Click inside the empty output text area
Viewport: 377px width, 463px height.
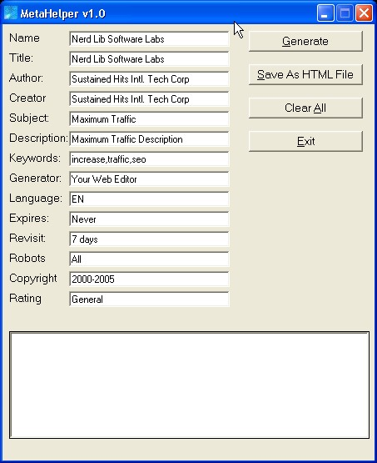click(x=189, y=385)
